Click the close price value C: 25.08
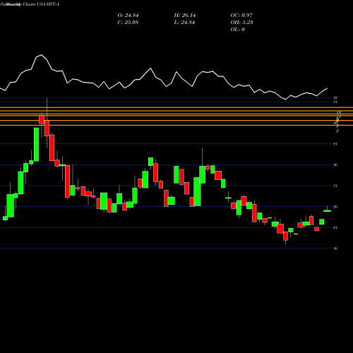353x353 pixels. [x=128, y=23]
